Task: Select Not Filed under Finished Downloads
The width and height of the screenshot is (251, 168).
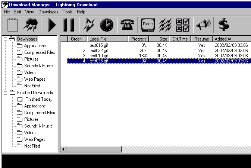Action: pos(32,146)
